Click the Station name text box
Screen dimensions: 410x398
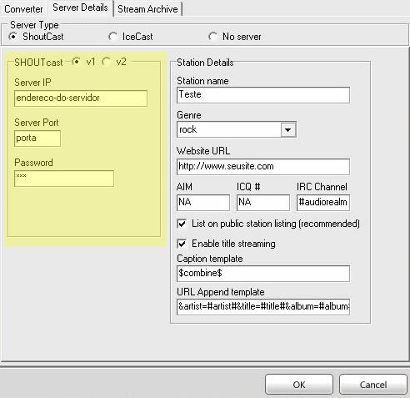point(263,95)
